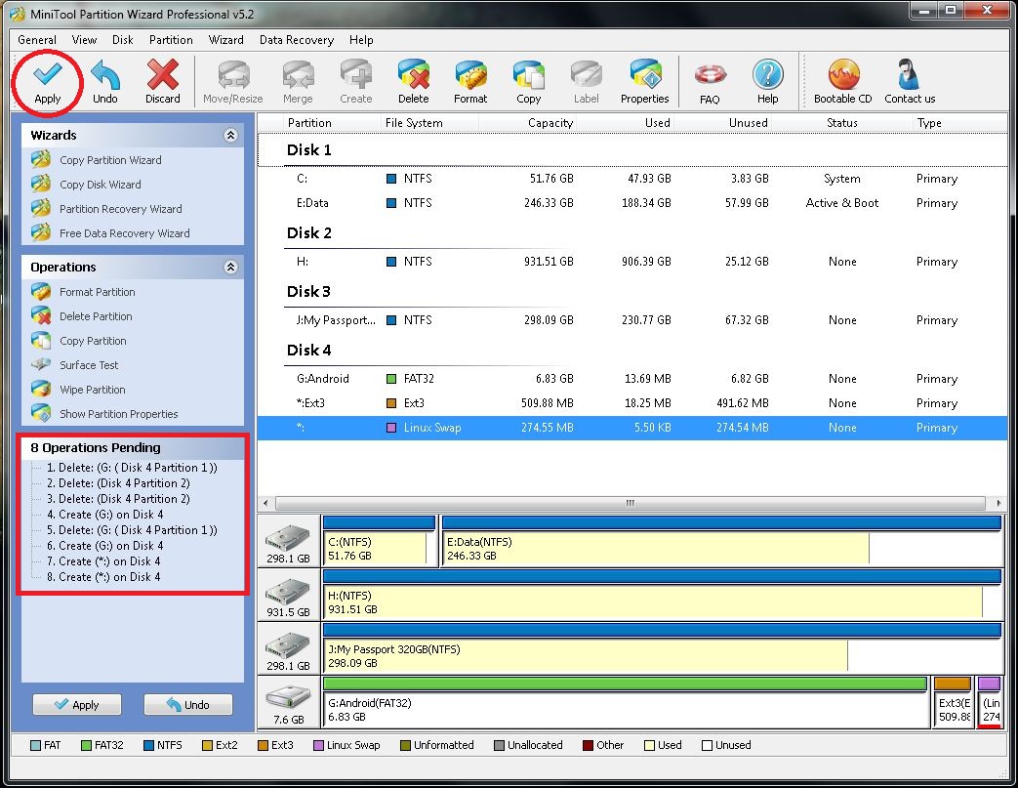Click the bottom Undo button

point(188,705)
